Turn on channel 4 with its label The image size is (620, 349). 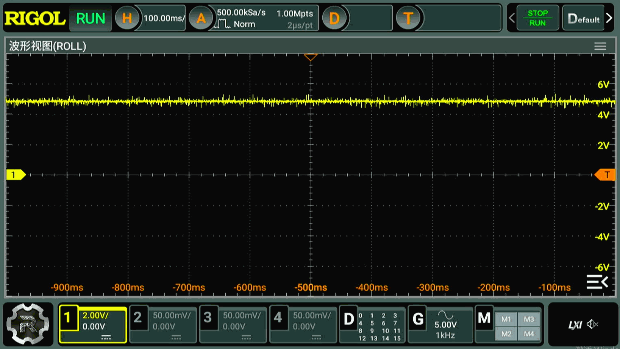(278, 318)
